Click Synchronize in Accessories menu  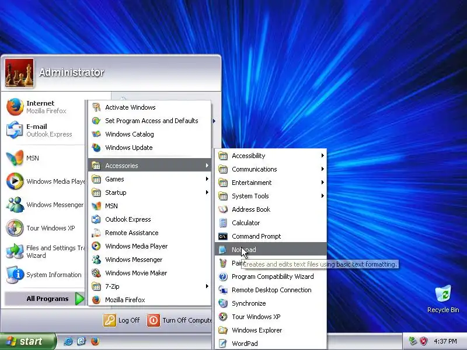pos(271,303)
